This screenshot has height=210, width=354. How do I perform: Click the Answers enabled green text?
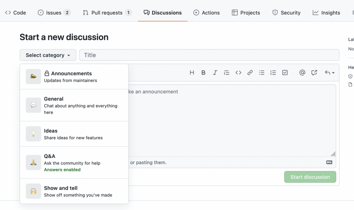coord(62,170)
